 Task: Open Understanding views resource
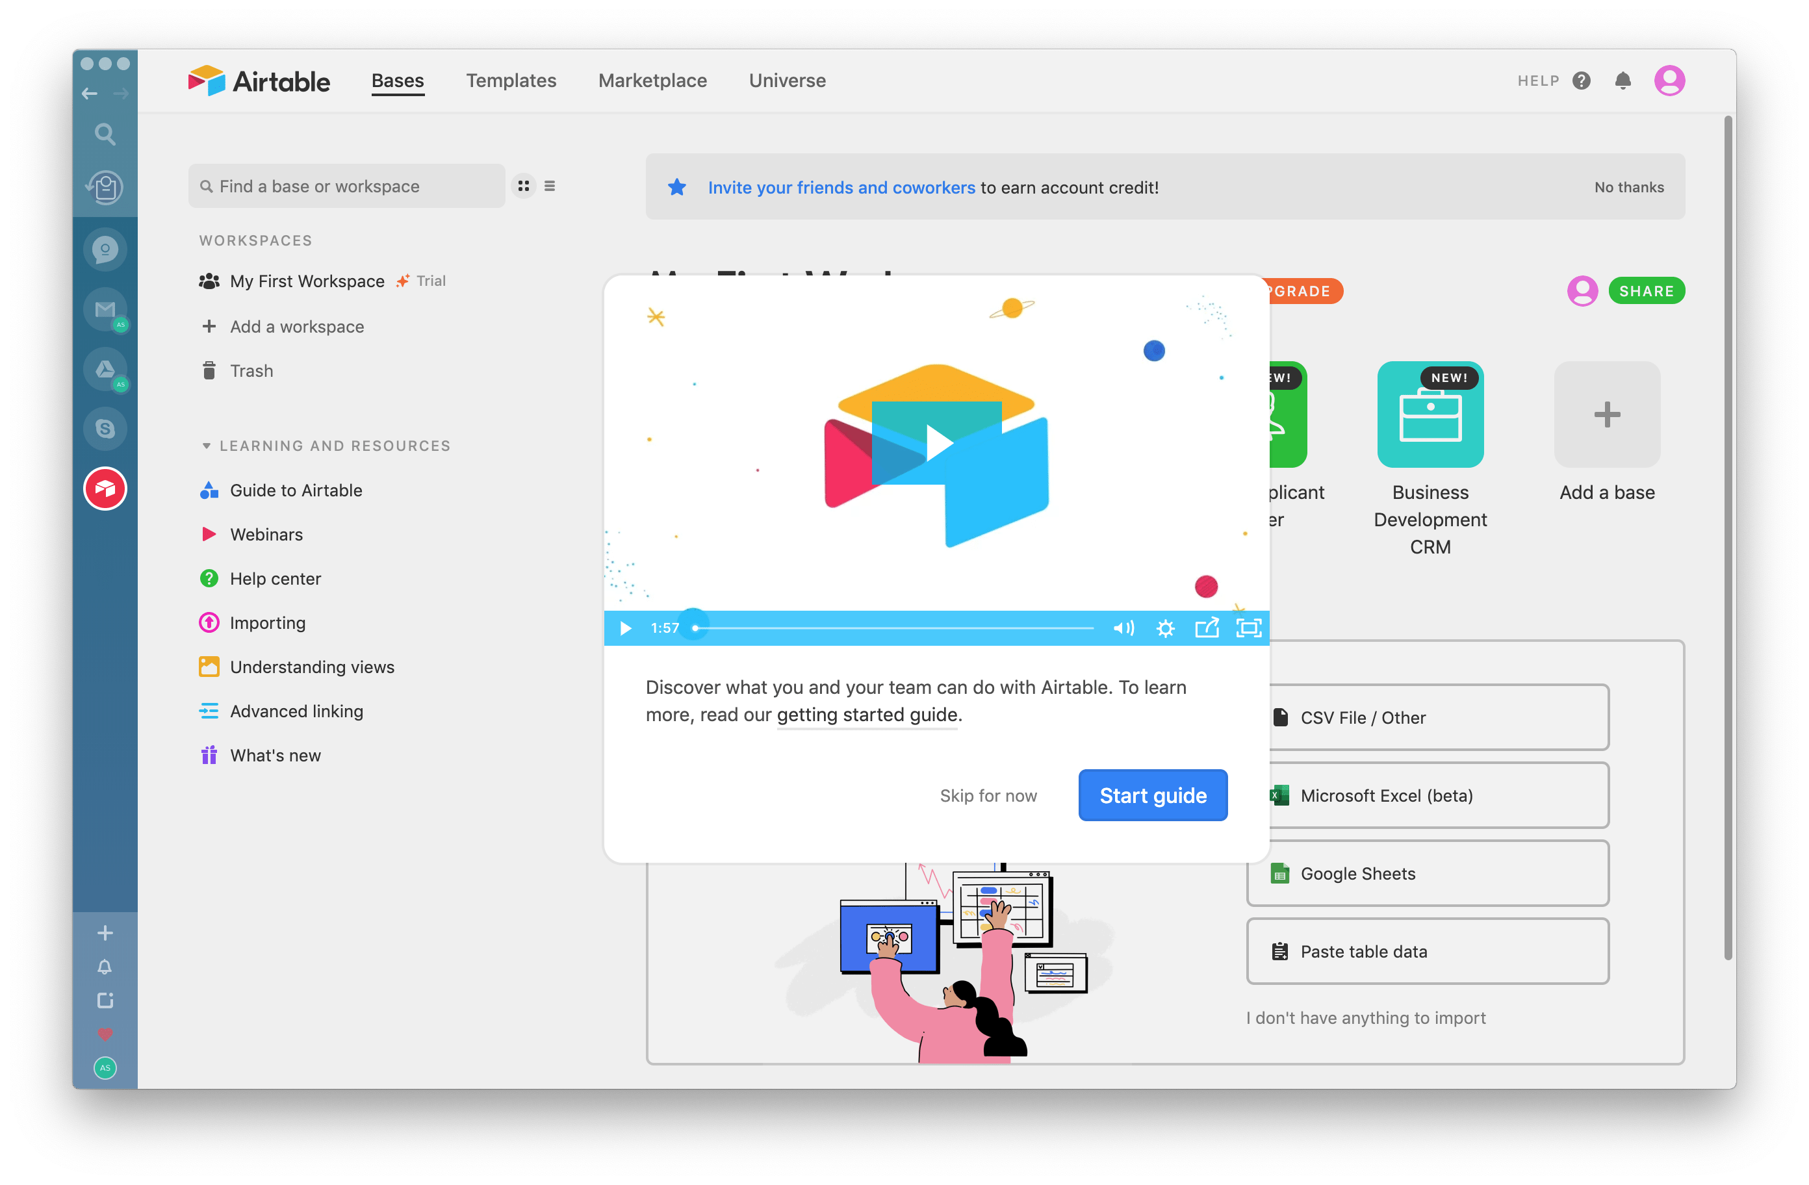point(312,667)
